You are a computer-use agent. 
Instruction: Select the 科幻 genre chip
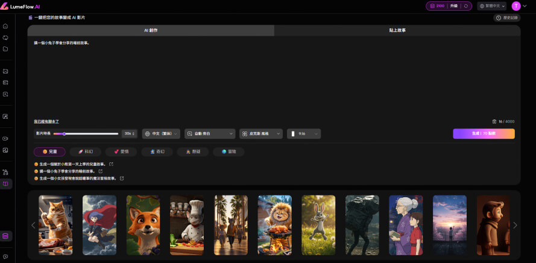pyautogui.click(x=85, y=151)
